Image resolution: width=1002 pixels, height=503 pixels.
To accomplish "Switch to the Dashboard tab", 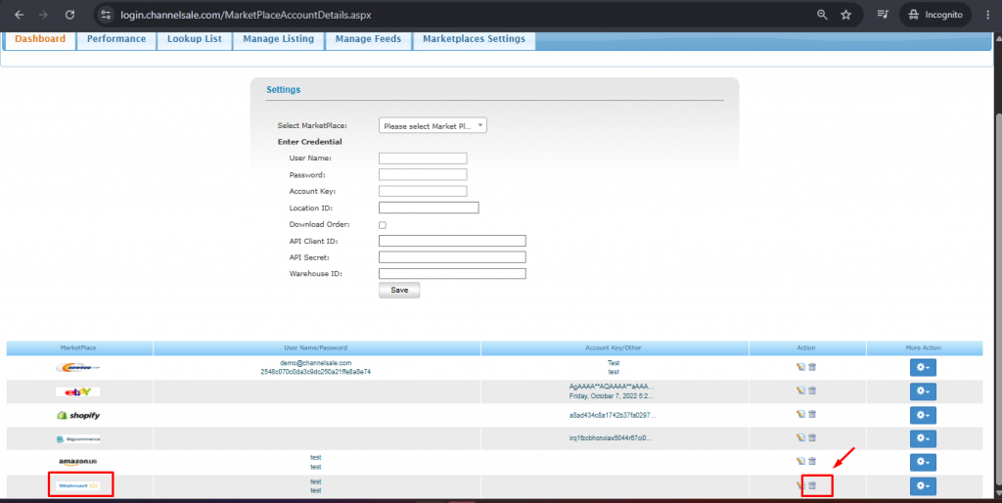I will 40,39.
